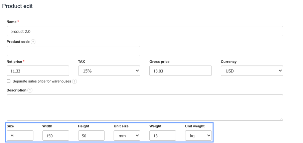Focus the Weight field showing 13

162,135
